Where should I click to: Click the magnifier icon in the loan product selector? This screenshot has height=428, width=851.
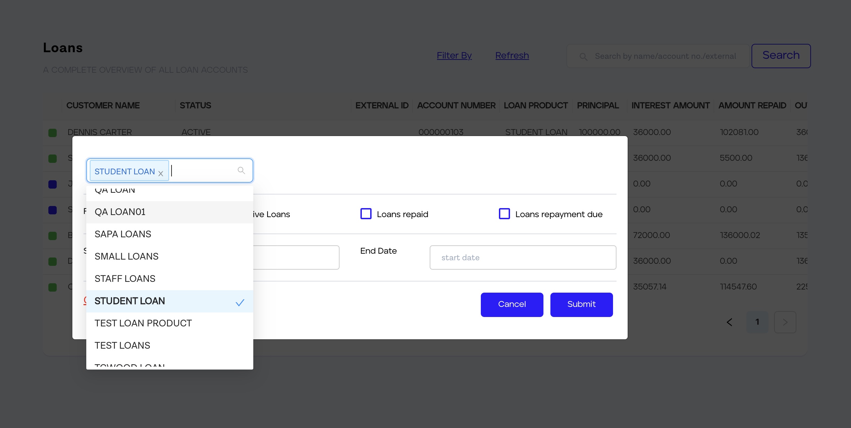pyautogui.click(x=241, y=170)
